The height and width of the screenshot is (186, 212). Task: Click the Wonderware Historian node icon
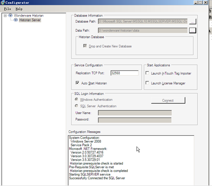pos(10,15)
